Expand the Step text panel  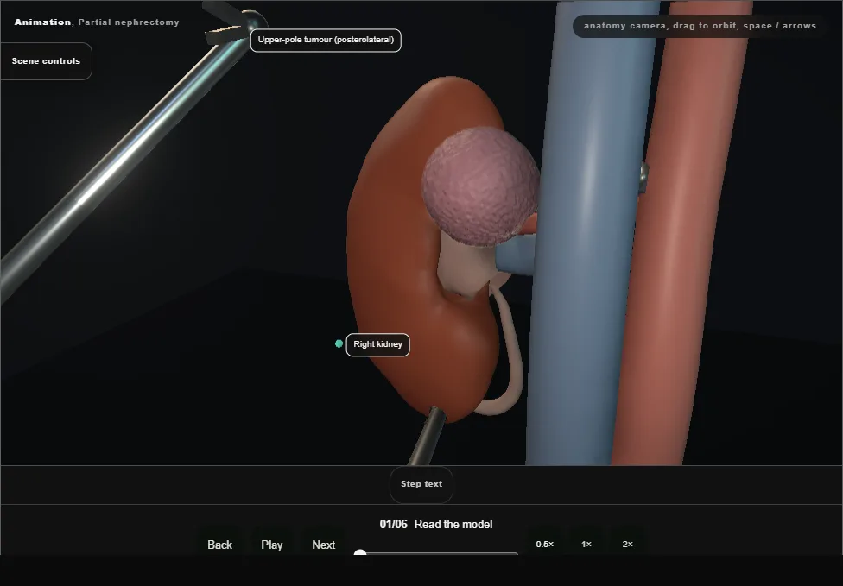click(x=421, y=484)
